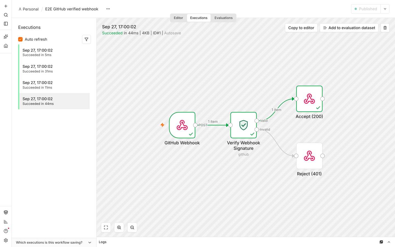Select the Verify Webhook Signature node
Image resolution: width=395 pixels, height=247 pixels.
(x=244, y=125)
